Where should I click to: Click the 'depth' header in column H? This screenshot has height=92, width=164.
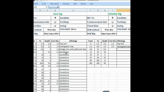pos(105,41)
